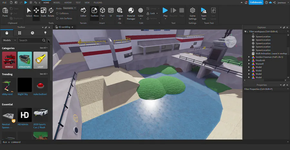Viewport: 290px width, 150px height.
Task: Open Toolbox Marketplace shopping bag tab
Action: point(7,33)
